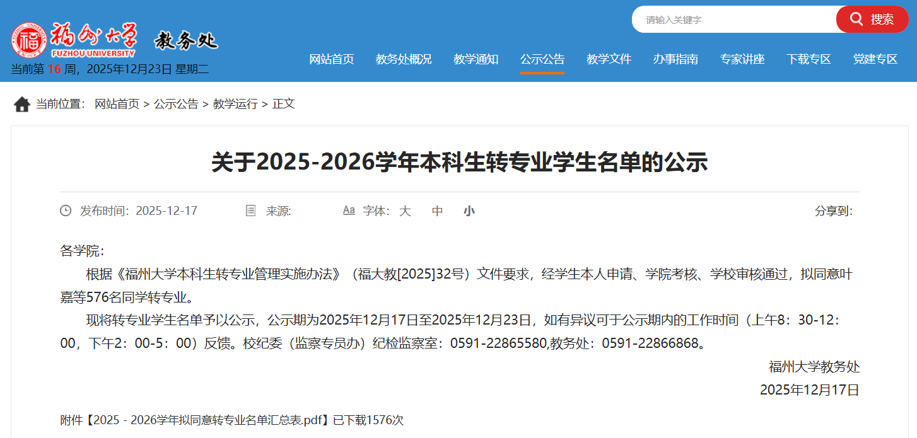Click the Fuzhou University logo
This screenshot has width=917, height=438.
(x=73, y=41)
